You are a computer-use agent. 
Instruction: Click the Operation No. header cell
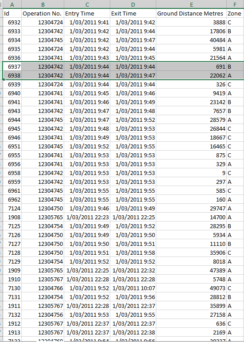[x=43, y=14]
